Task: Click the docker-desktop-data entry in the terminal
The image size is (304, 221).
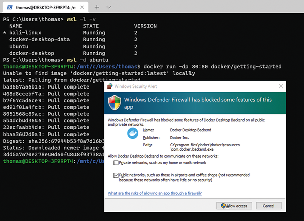Action: (40, 39)
